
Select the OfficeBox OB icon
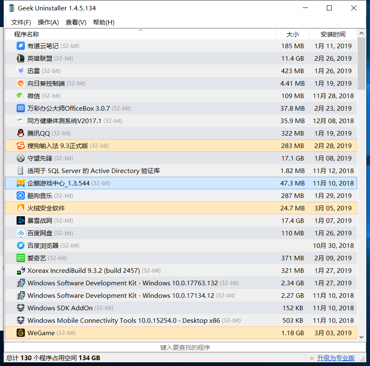[20, 108]
